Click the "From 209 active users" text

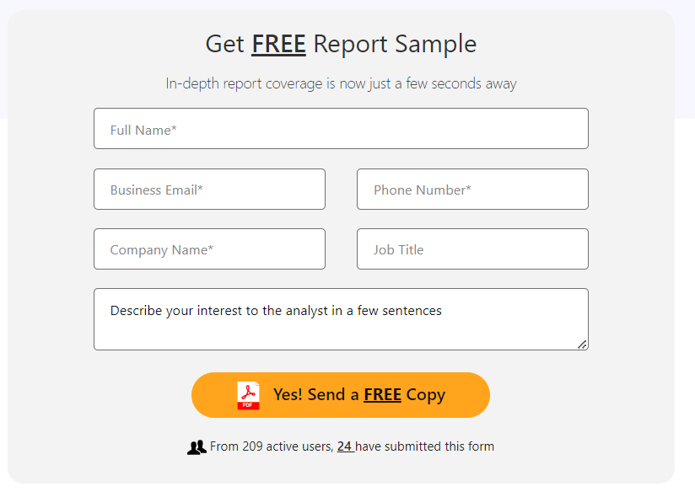pos(271,446)
